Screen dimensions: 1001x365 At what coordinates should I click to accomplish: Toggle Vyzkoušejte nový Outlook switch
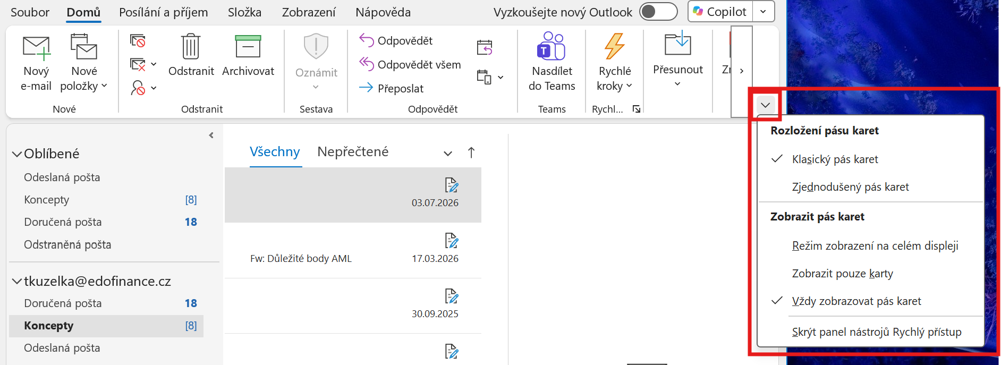coord(658,12)
